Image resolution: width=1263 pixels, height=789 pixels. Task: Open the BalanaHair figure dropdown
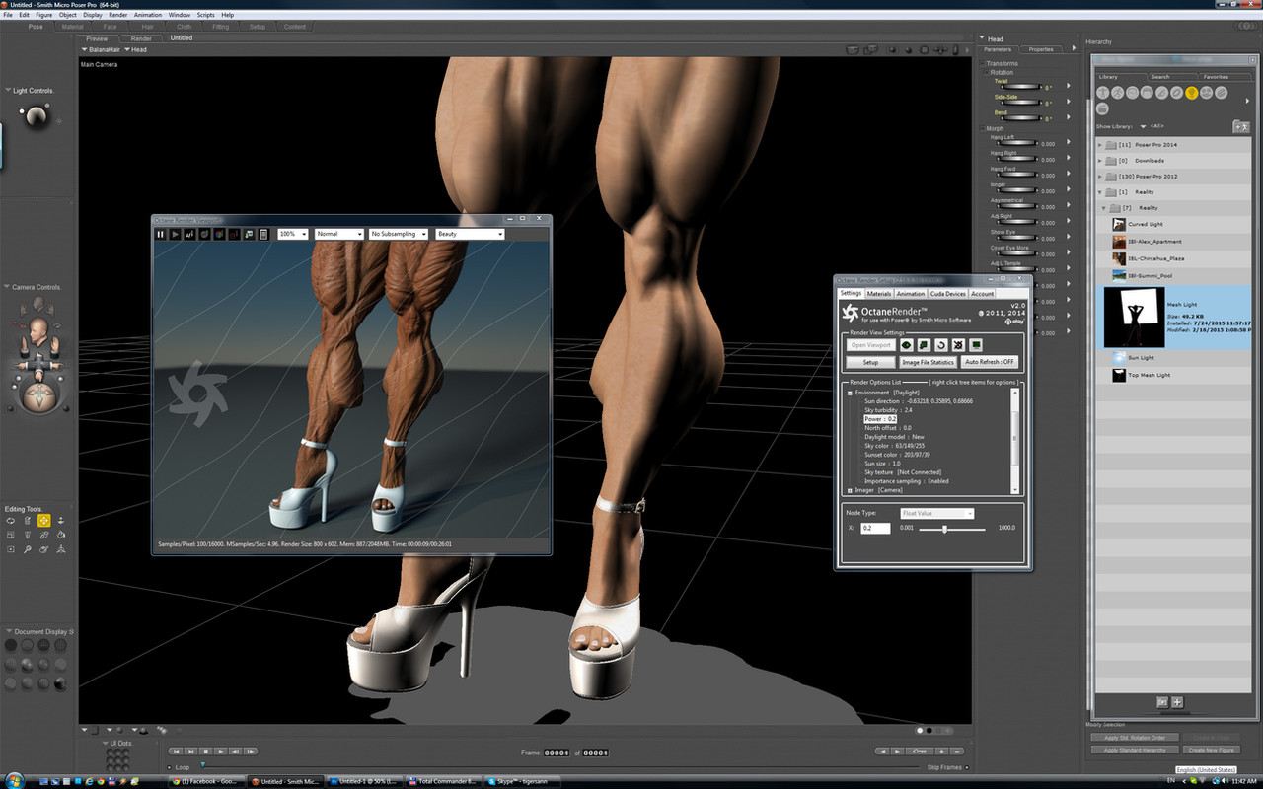pos(99,49)
